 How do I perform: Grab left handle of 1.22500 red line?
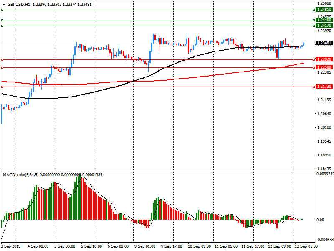click(3, 67)
